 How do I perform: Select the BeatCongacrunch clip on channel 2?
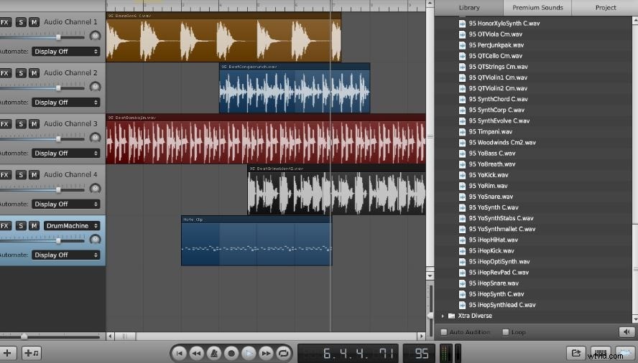295,88
